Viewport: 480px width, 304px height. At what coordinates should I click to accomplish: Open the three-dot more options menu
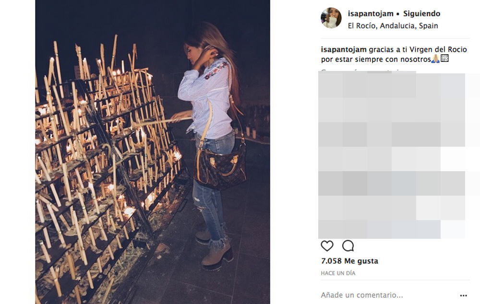point(464,295)
